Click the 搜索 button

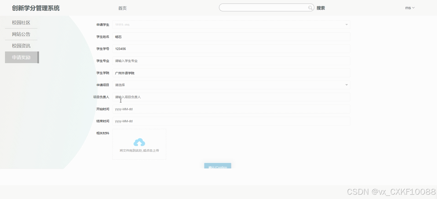click(x=321, y=8)
